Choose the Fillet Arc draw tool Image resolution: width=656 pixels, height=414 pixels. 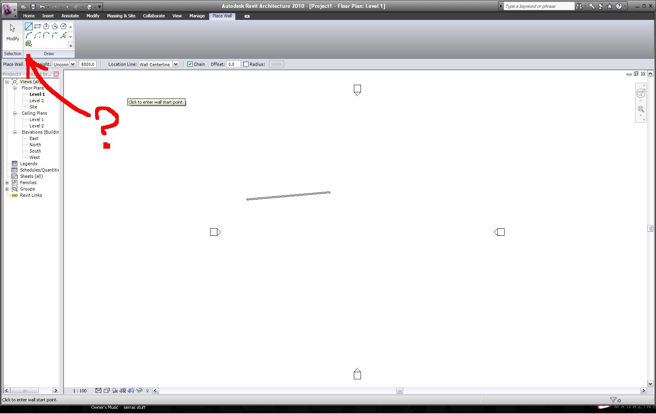[x=55, y=35]
